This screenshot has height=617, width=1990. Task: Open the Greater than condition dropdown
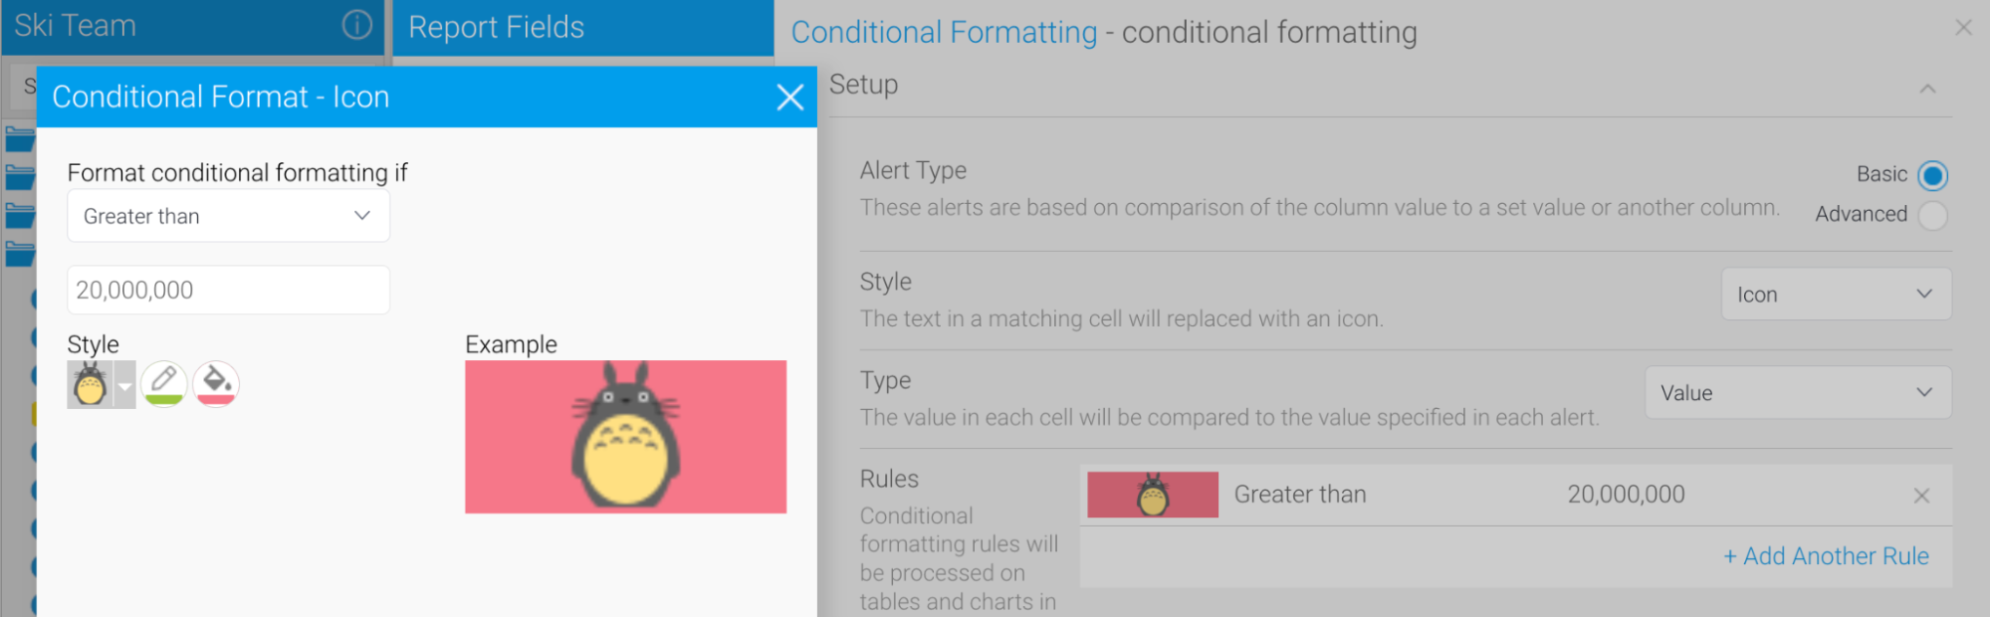click(228, 216)
